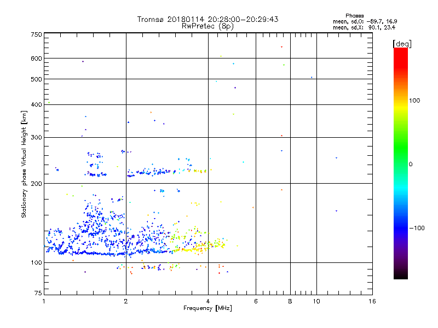This screenshot has width=438, height=328.
Task: Click the y-axis tick label '750'
Action: (36, 34)
